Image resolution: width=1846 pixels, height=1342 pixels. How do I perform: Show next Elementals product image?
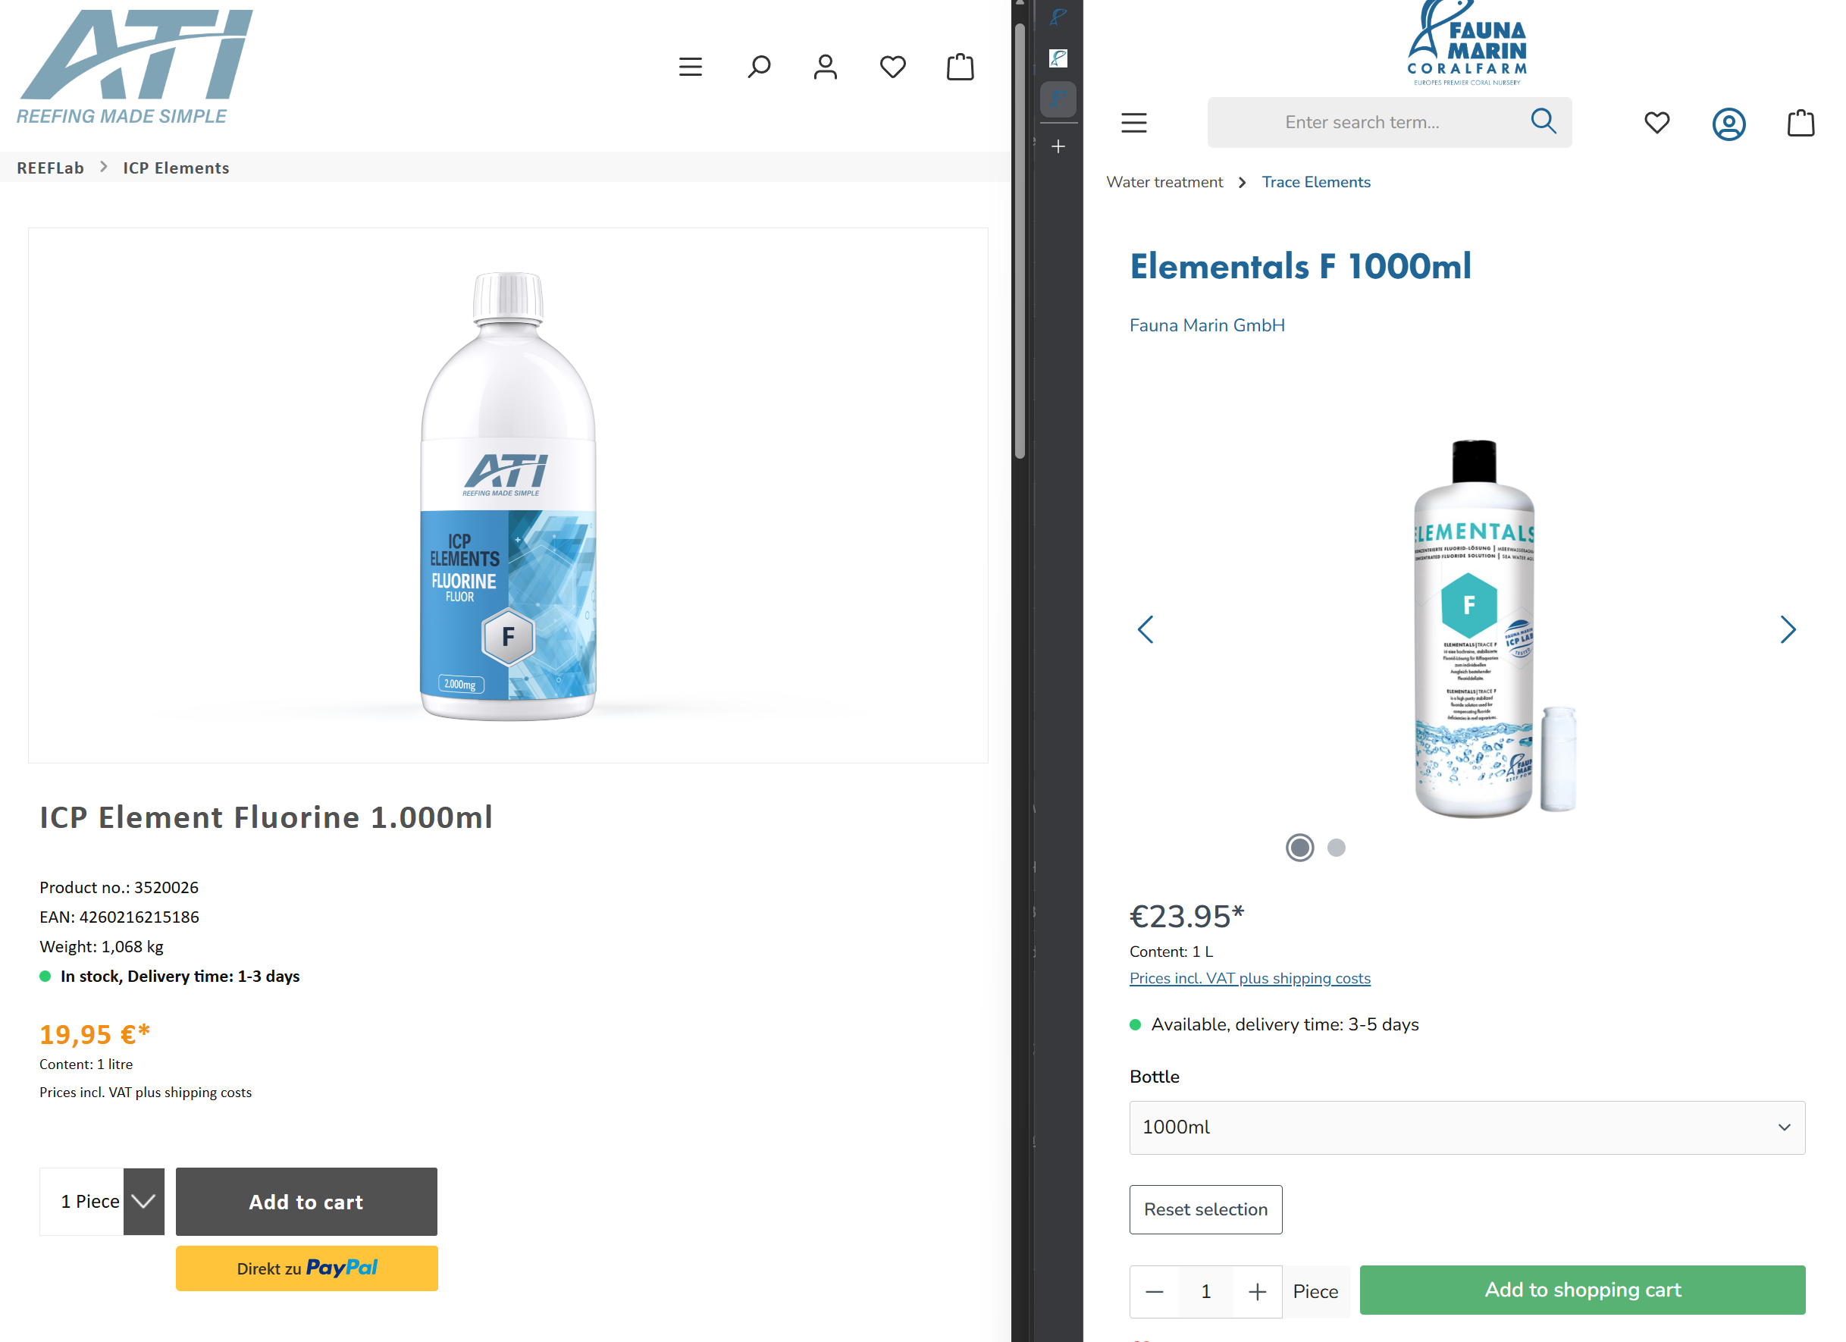pyautogui.click(x=1788, y=629)
